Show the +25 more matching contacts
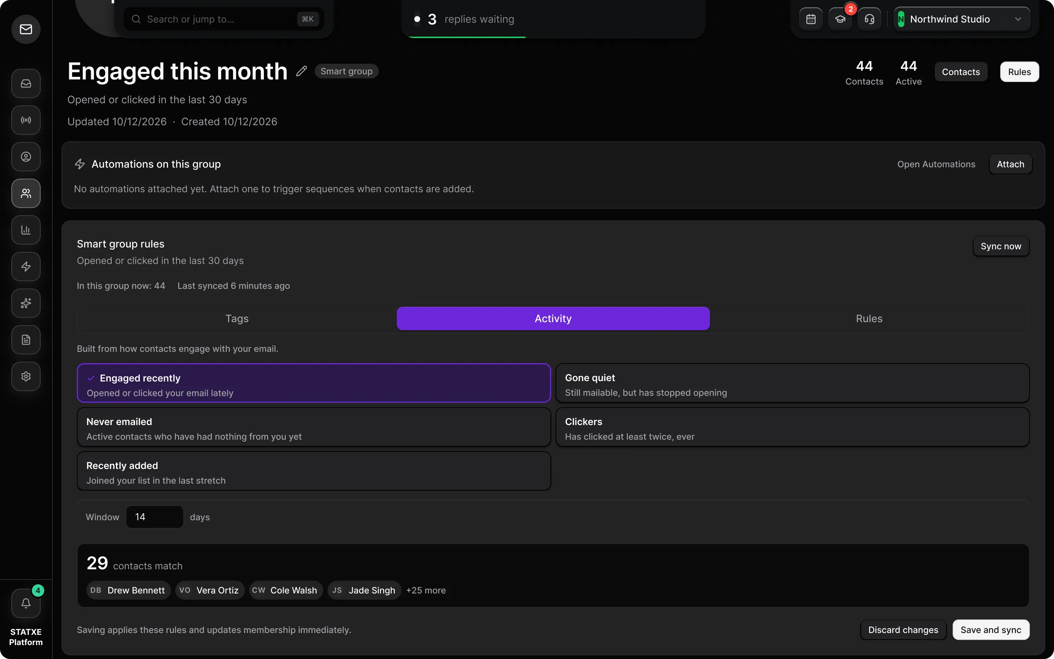 (x=426, y=590)
